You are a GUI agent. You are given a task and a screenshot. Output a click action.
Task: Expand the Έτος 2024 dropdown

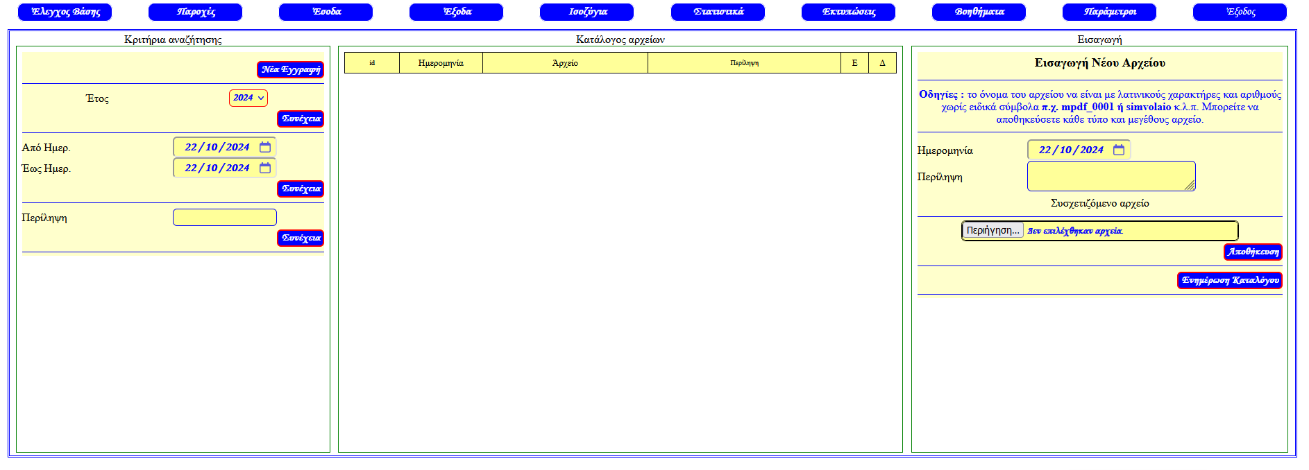point(248,98)
